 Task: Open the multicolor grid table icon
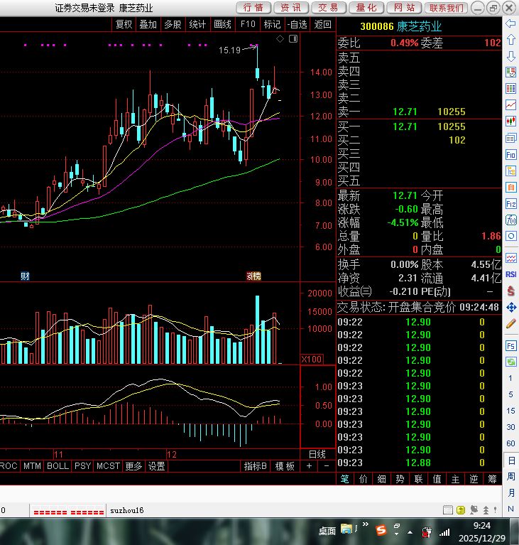510,89
